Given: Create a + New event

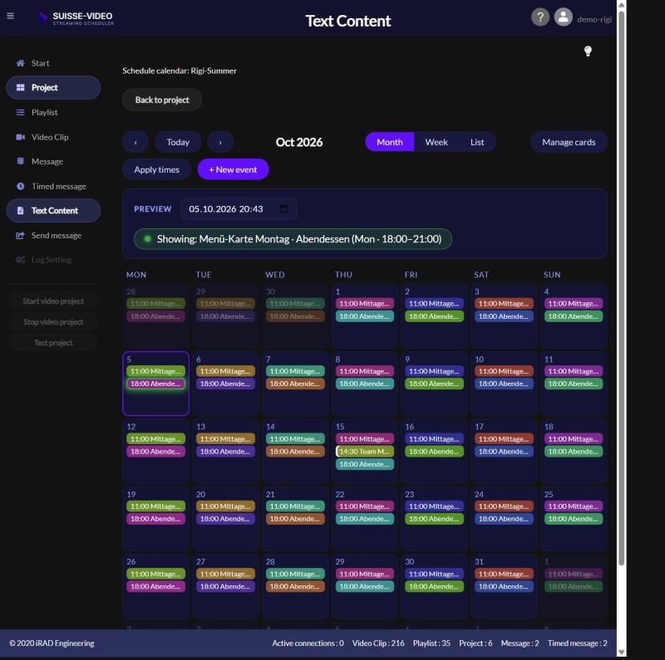Looking at the screenshot, I should (x=233, y=169).
